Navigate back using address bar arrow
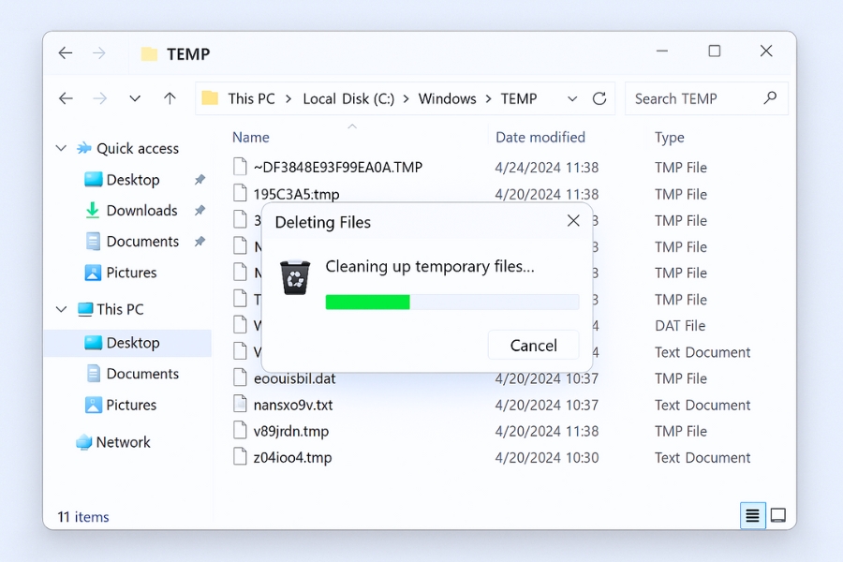This screenshot has width=843, height=562. point(66,98)
